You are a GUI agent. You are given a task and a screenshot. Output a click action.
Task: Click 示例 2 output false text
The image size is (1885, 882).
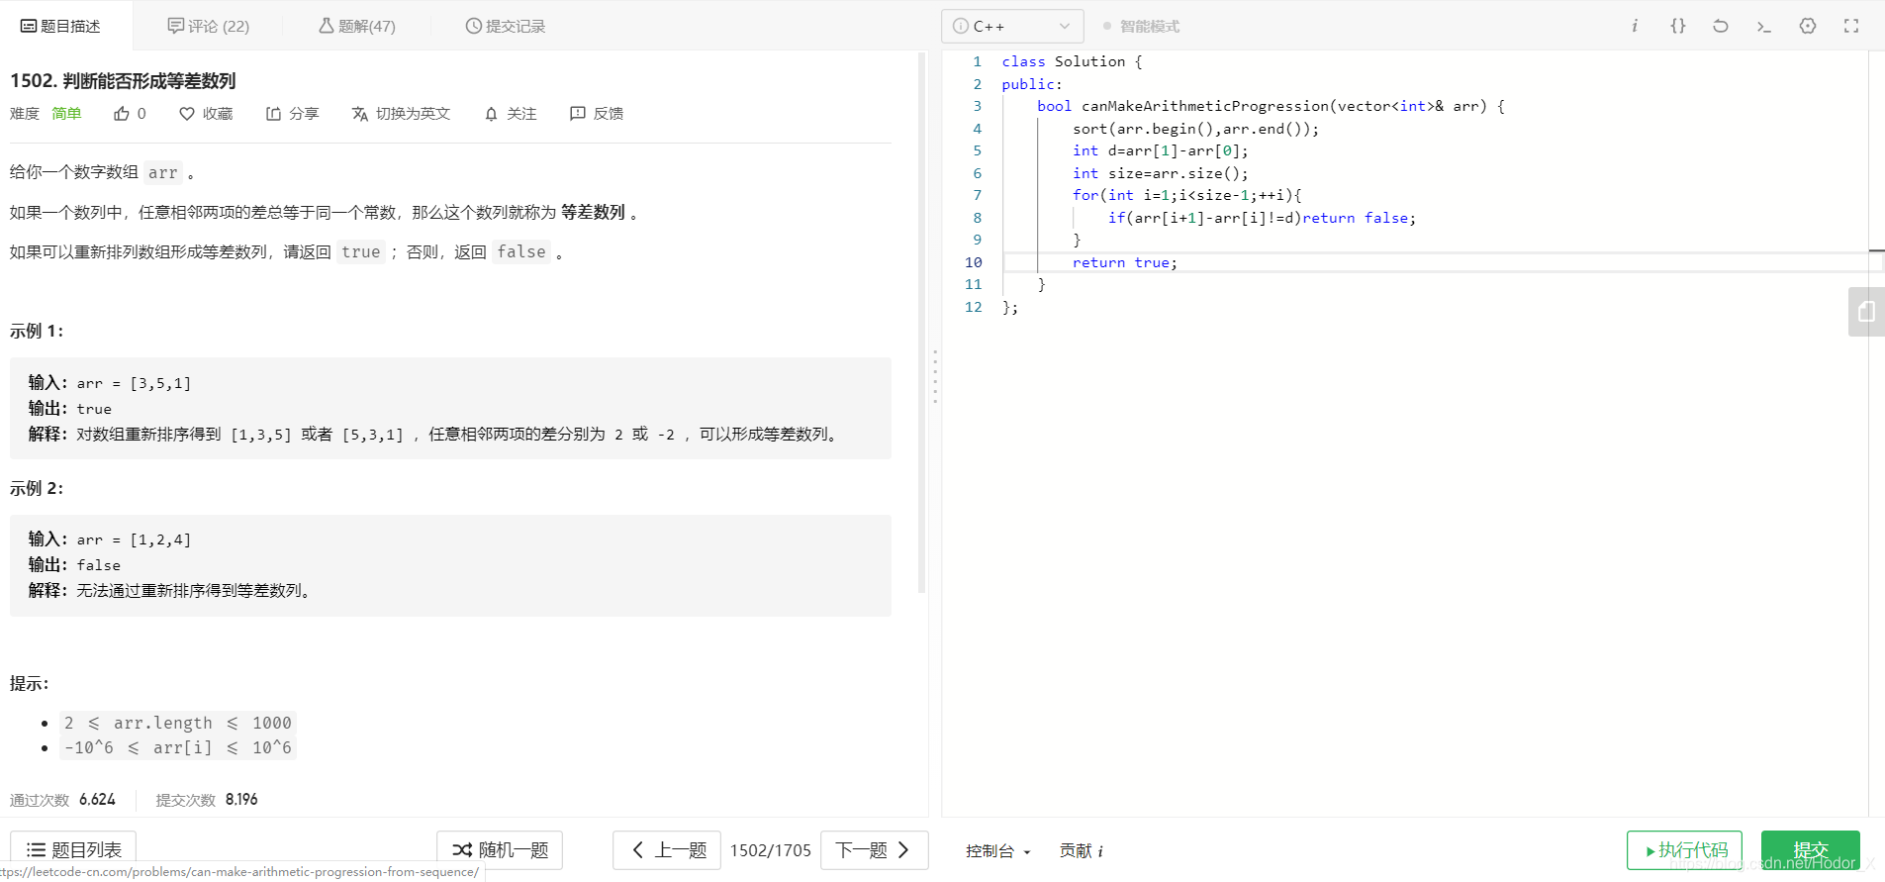pos(98,565)
